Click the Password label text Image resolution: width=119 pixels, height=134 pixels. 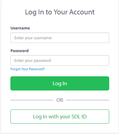(x=20, y=51)
